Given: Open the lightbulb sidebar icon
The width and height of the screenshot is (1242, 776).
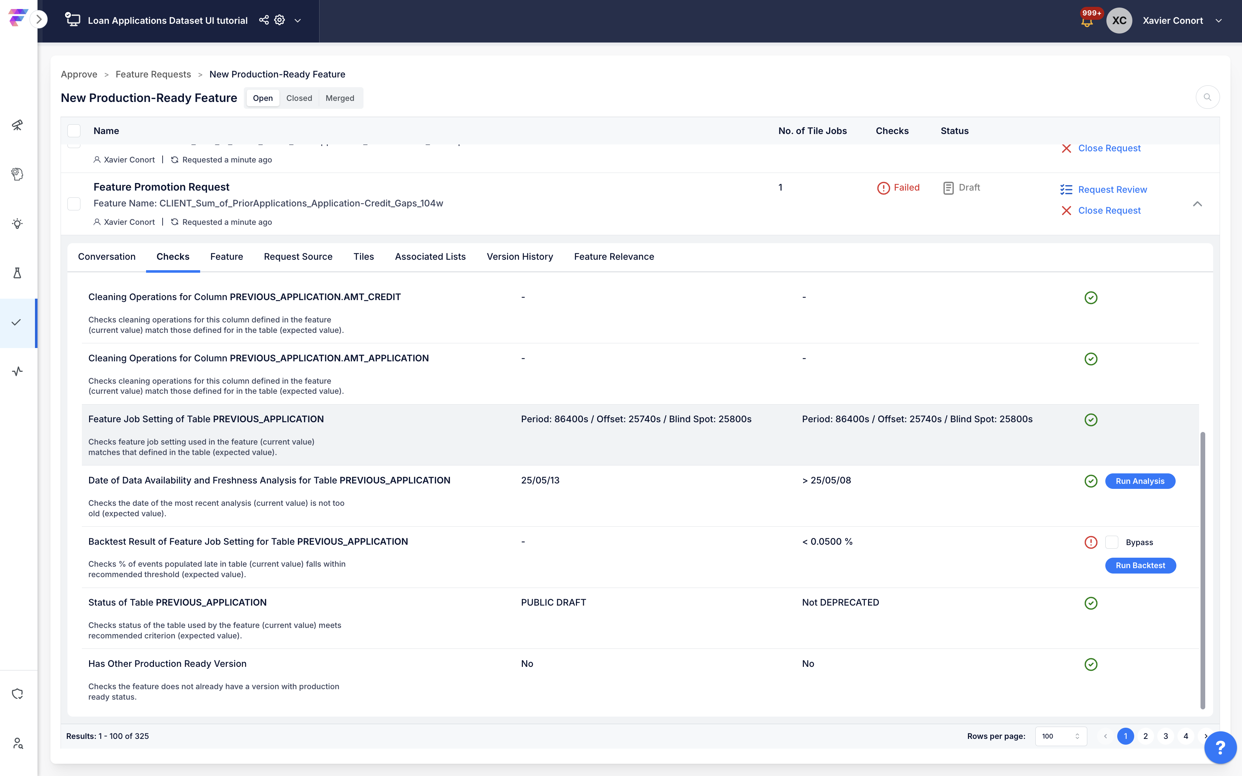Looking at the screenshot, I should click(x=17, y=224).
